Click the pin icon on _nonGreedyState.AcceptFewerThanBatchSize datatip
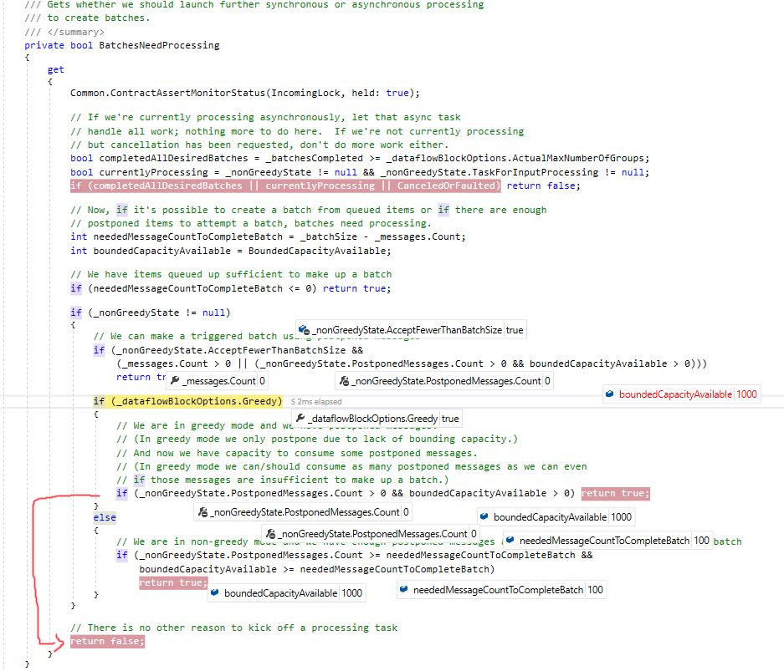 [302, 329]
